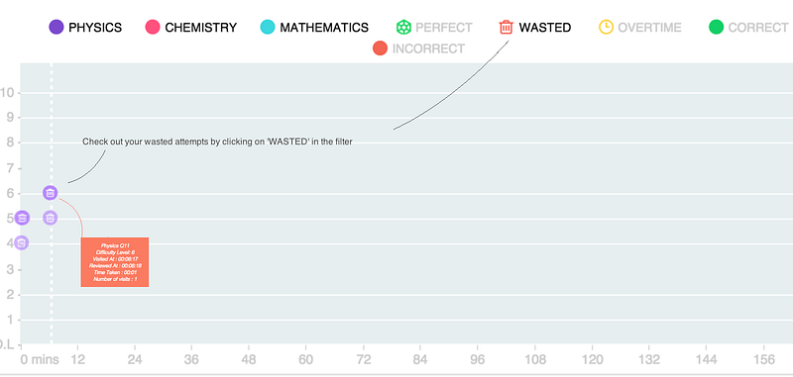The width and height of the screenshot is (793, 377).
Task: Click the green PERFECT web icon
Action: point(403,27)
